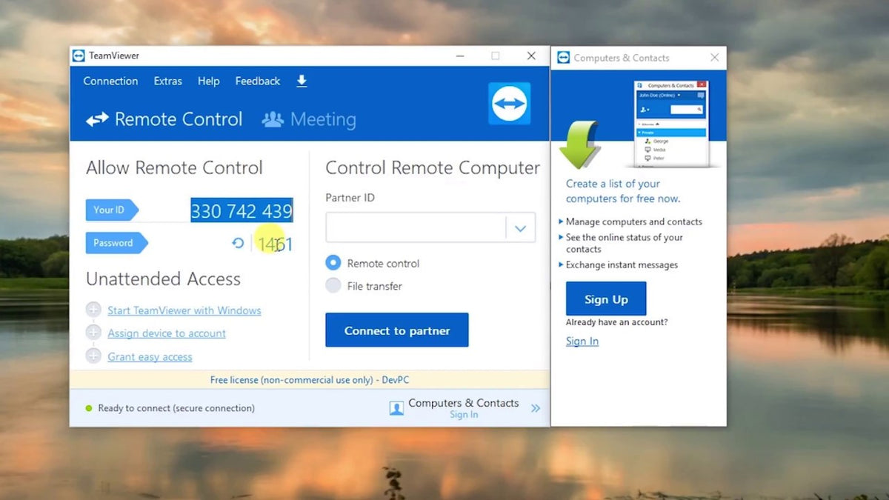Open the Feedback menu
This screenshot has height=500, width=889.
[258, 81]
